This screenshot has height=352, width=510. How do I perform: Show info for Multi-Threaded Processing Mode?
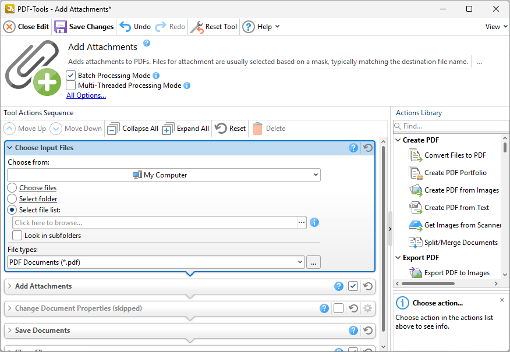[x=187, y=86]
